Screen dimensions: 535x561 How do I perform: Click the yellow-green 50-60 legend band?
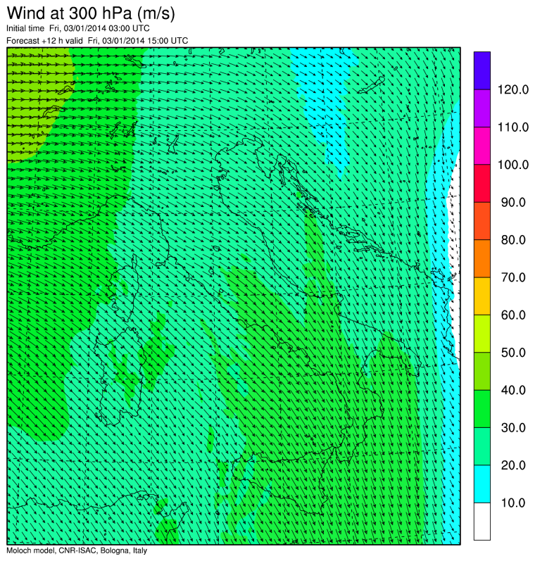[x=482, y=334]
